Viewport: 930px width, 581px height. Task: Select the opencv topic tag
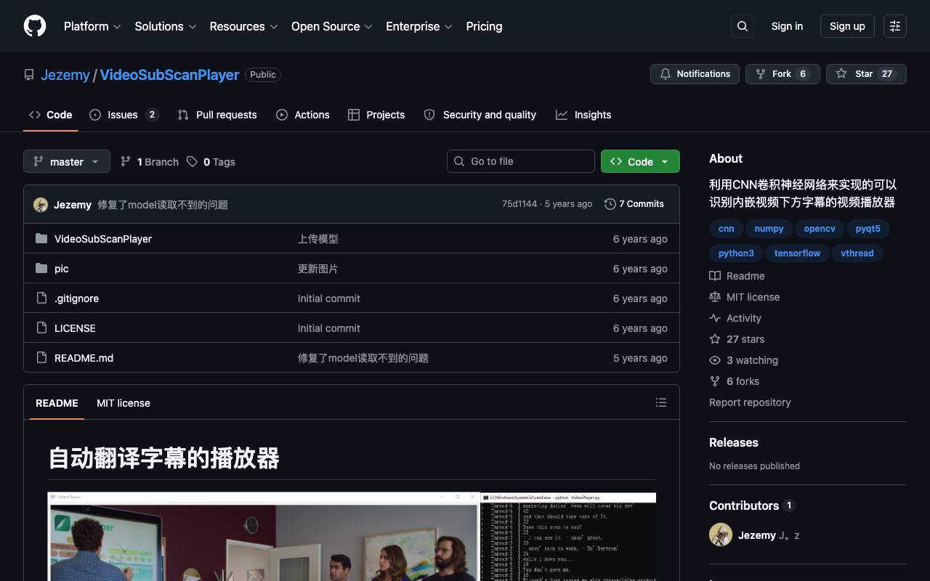tap(820, 229)
